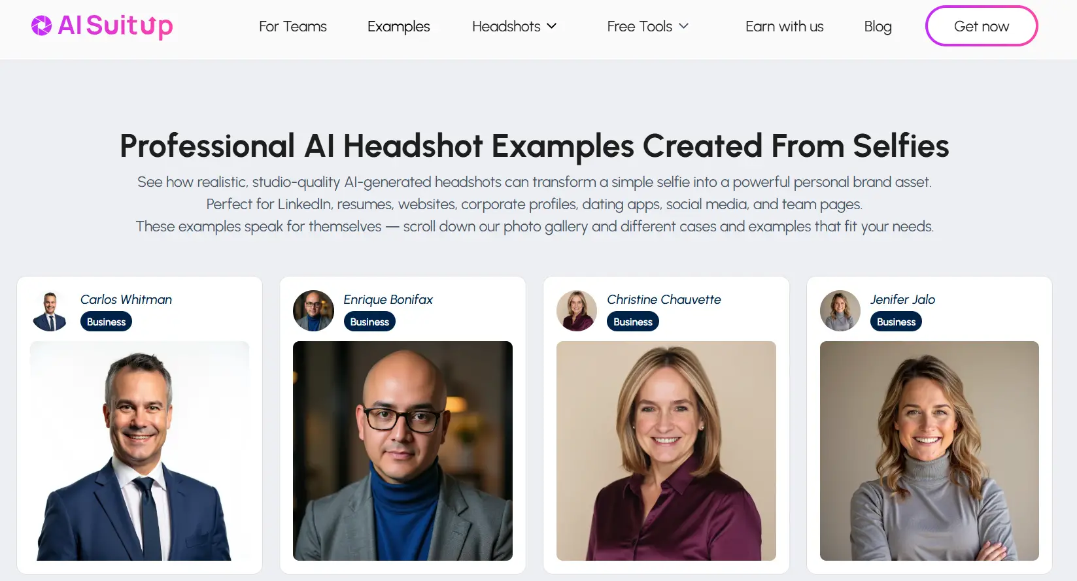Open Carlos Whitman's small avatar

coord(50,310)
